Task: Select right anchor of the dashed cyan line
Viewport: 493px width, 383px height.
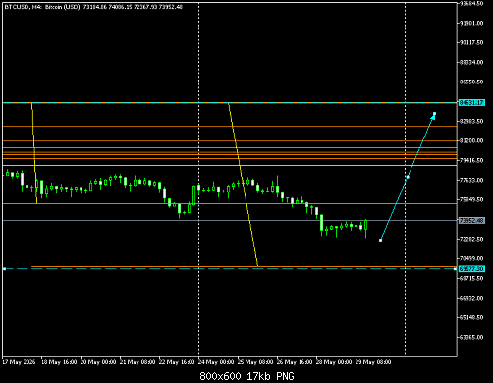Action: (x=455, y=269)
